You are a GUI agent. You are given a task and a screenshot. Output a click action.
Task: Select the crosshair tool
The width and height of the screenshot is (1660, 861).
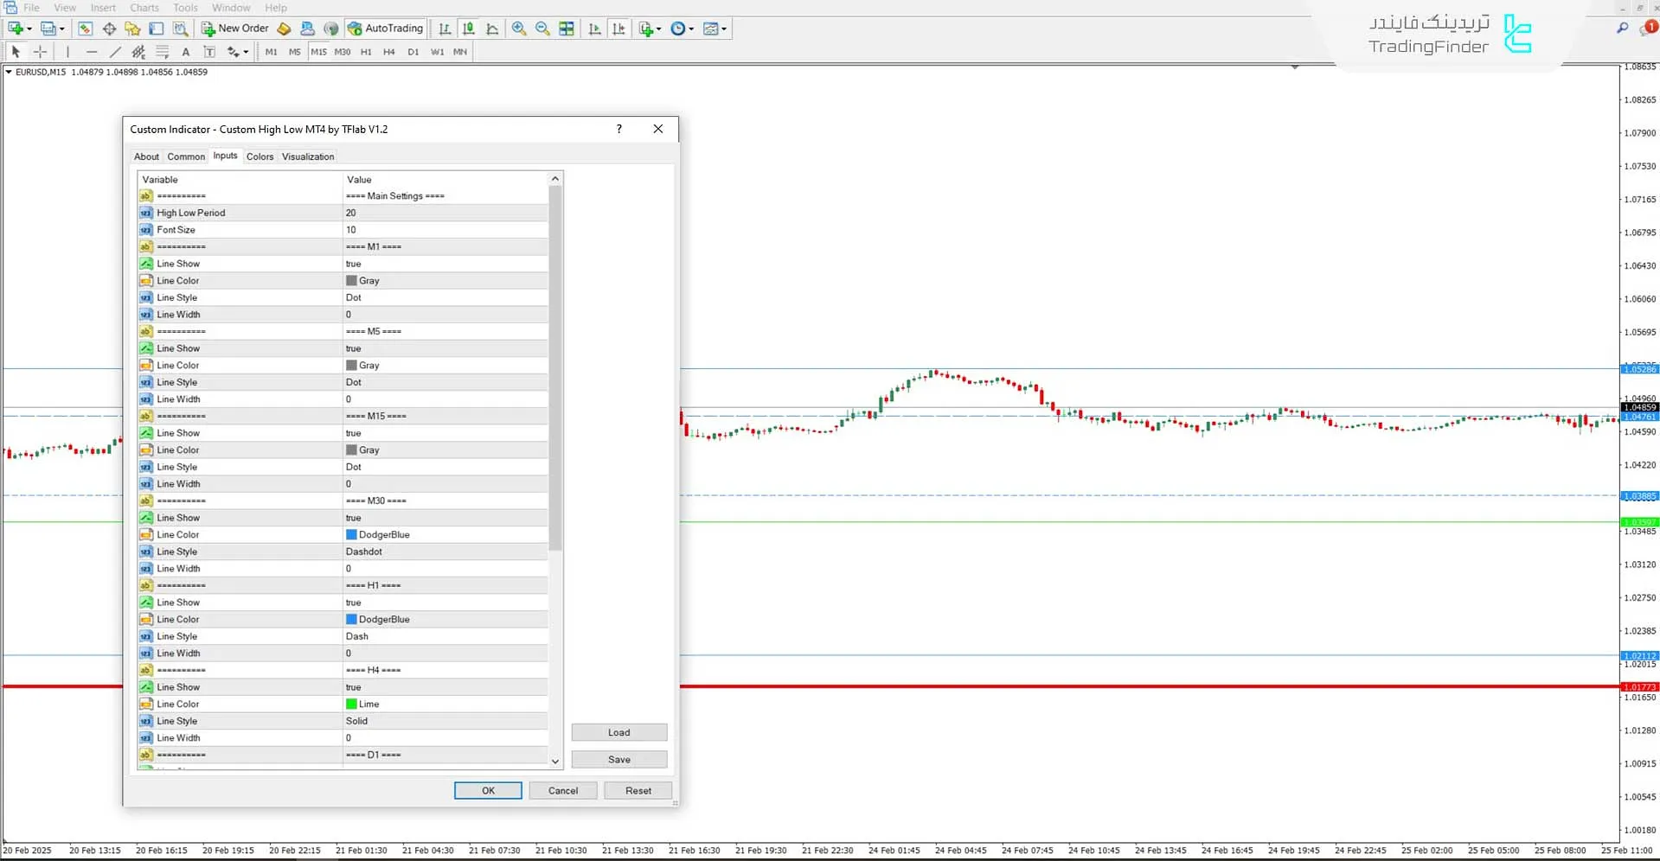(x=41, y=52)
